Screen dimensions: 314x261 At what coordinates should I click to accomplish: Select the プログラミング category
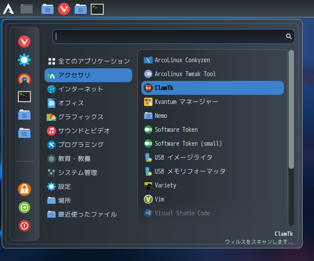pos(88,144)
